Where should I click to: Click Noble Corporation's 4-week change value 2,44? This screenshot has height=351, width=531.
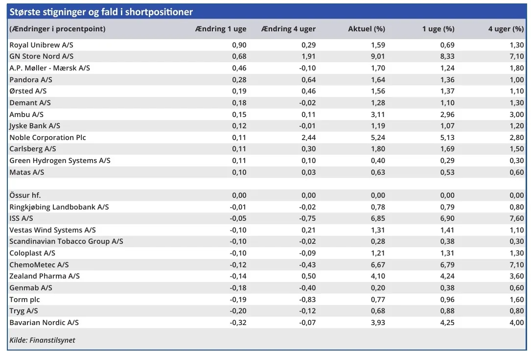tap(308, 138)
